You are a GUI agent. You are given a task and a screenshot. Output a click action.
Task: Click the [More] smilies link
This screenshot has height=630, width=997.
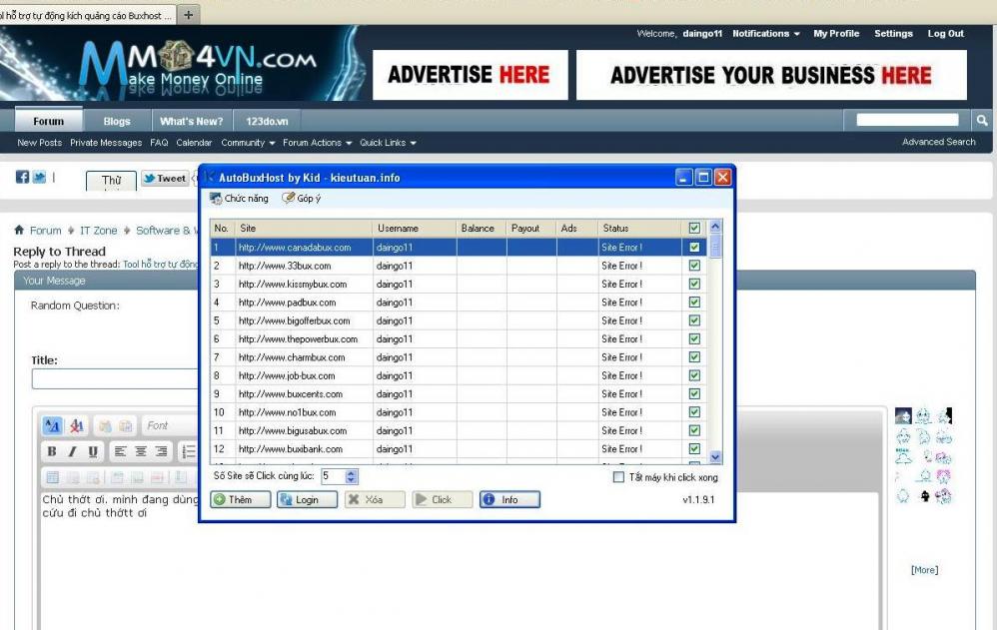click(x=924, y=570)
